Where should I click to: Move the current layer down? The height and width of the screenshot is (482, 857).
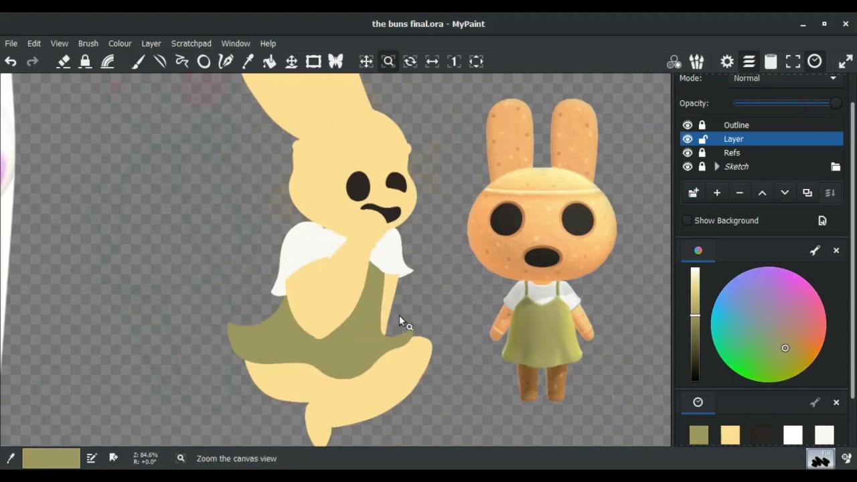(x=785, y=193)
